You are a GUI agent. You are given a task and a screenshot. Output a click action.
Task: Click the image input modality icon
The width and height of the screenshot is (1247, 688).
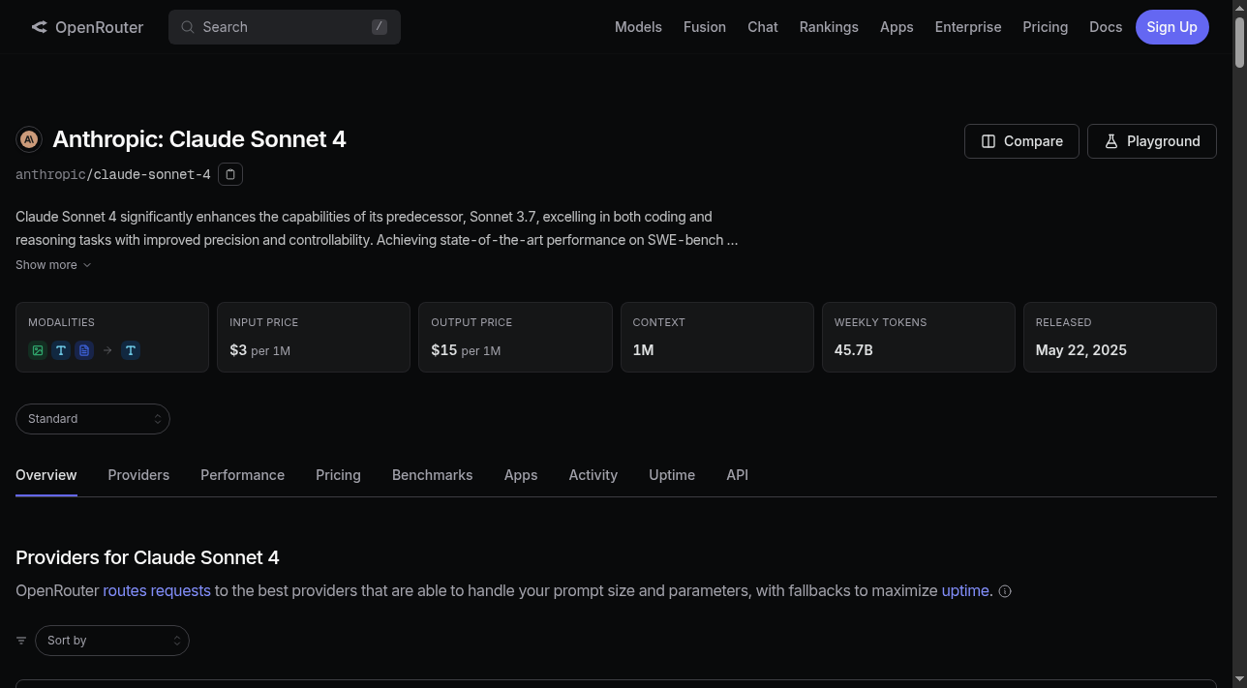coord(38,350)
